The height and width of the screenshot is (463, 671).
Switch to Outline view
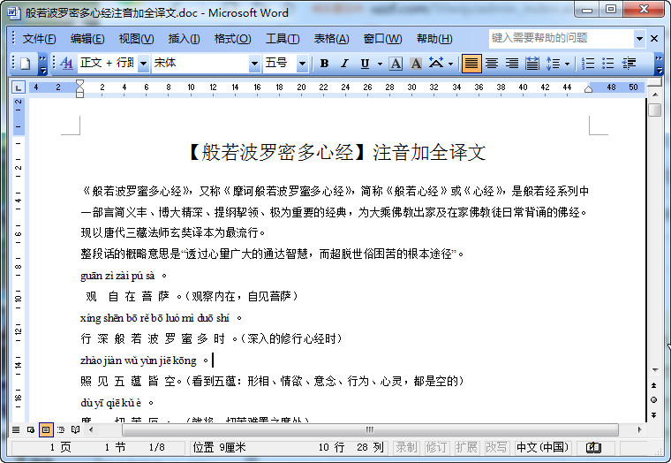pyautogui.click(x=61, y=429)
